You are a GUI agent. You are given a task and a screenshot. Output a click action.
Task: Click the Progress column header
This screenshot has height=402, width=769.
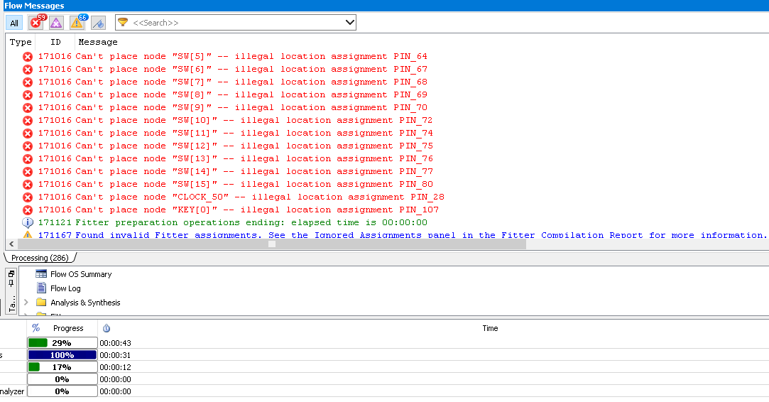(x=68, y=328)
